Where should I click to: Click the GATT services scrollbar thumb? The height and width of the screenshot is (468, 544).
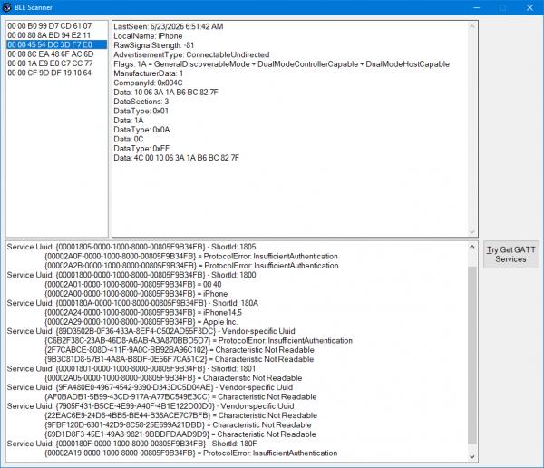(471, 355)
